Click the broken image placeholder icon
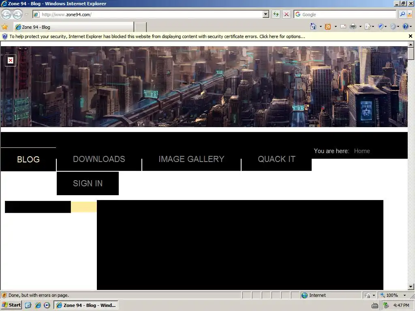415x311 pixels. pyautogui.click(x=10, y=60)
